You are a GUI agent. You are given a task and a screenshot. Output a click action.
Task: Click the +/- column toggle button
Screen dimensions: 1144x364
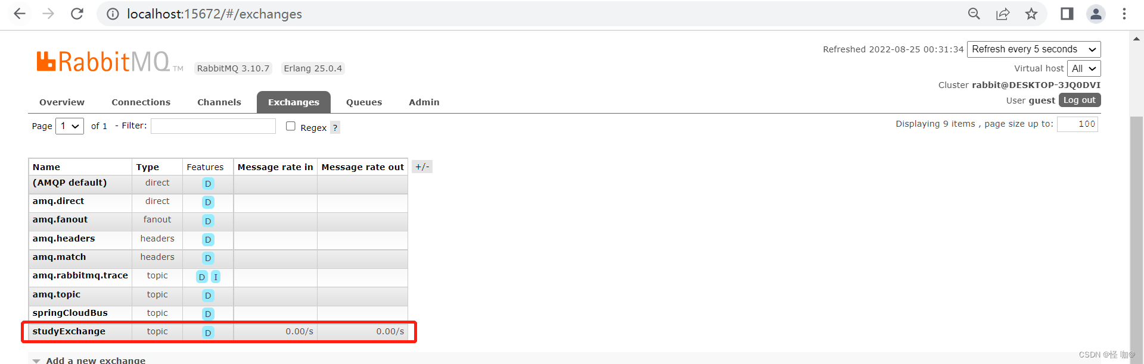pyautogui.click(x=422, y=167)
